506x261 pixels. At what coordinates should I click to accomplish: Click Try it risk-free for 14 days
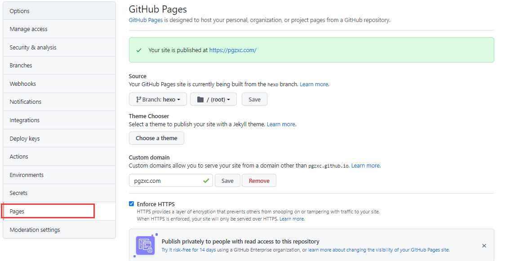pos(188,250)
